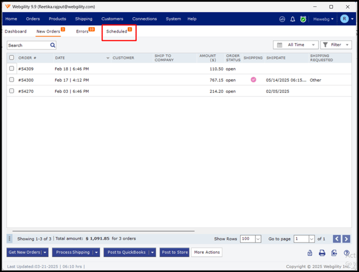Open the Show Rows dropdown

[251, 239]
